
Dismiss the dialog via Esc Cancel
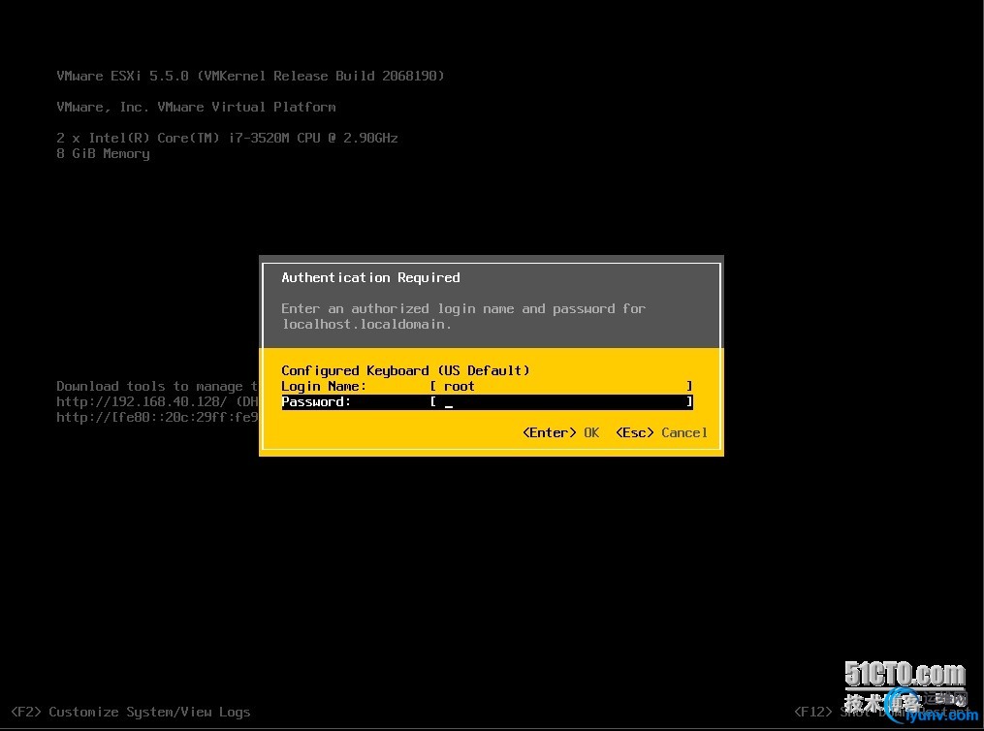(661, 433)
